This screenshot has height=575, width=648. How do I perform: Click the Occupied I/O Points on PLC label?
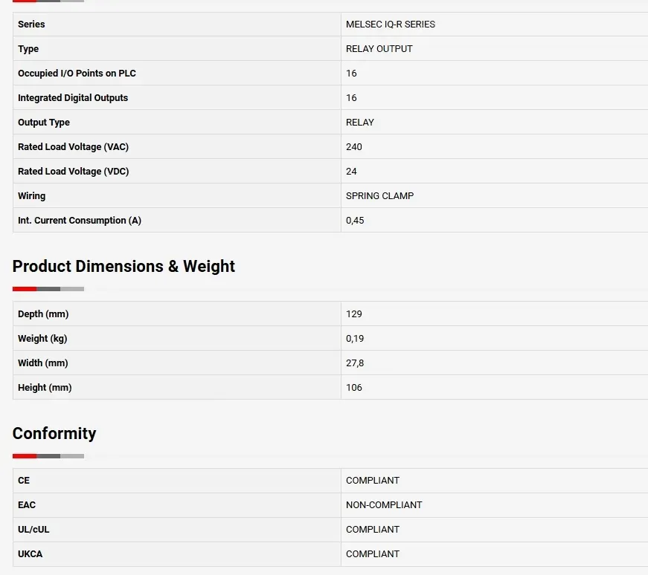[77, 74]
